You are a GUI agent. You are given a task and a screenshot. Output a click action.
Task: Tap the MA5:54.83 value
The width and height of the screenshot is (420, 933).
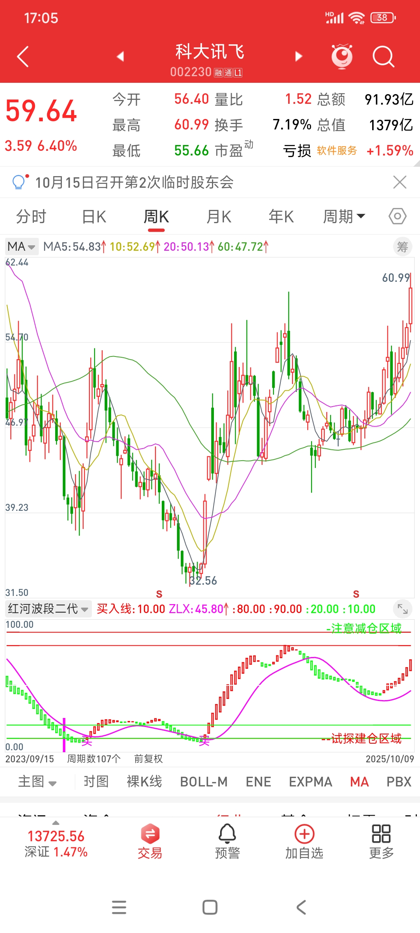[74, 246]
